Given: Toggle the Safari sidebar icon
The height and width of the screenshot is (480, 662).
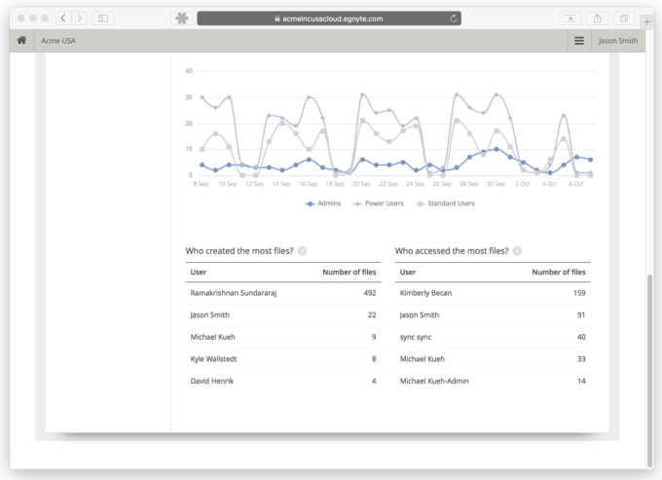Looking at the screenshot, I should pyautogui.click(x=103, y=18).
